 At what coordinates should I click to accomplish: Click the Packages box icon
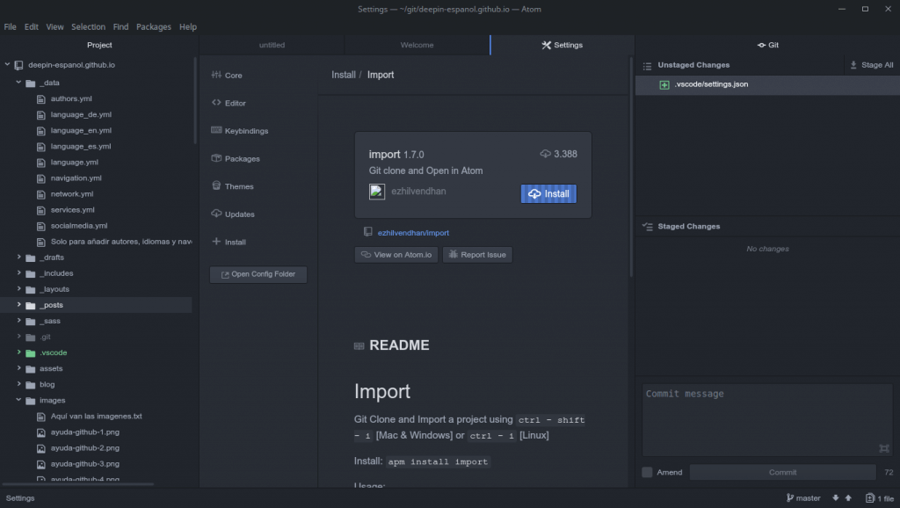pos(216,158)
